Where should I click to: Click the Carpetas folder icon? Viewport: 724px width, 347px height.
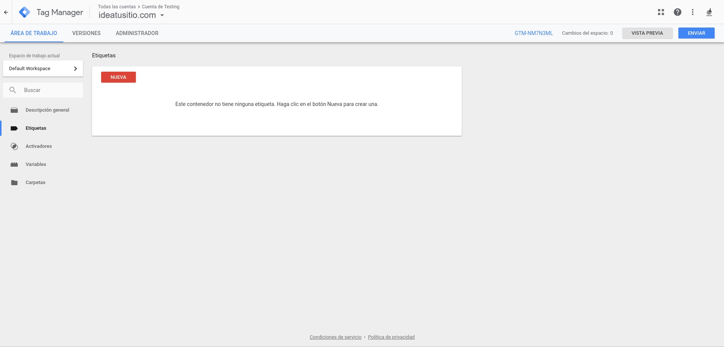click(x=14, y=183)
